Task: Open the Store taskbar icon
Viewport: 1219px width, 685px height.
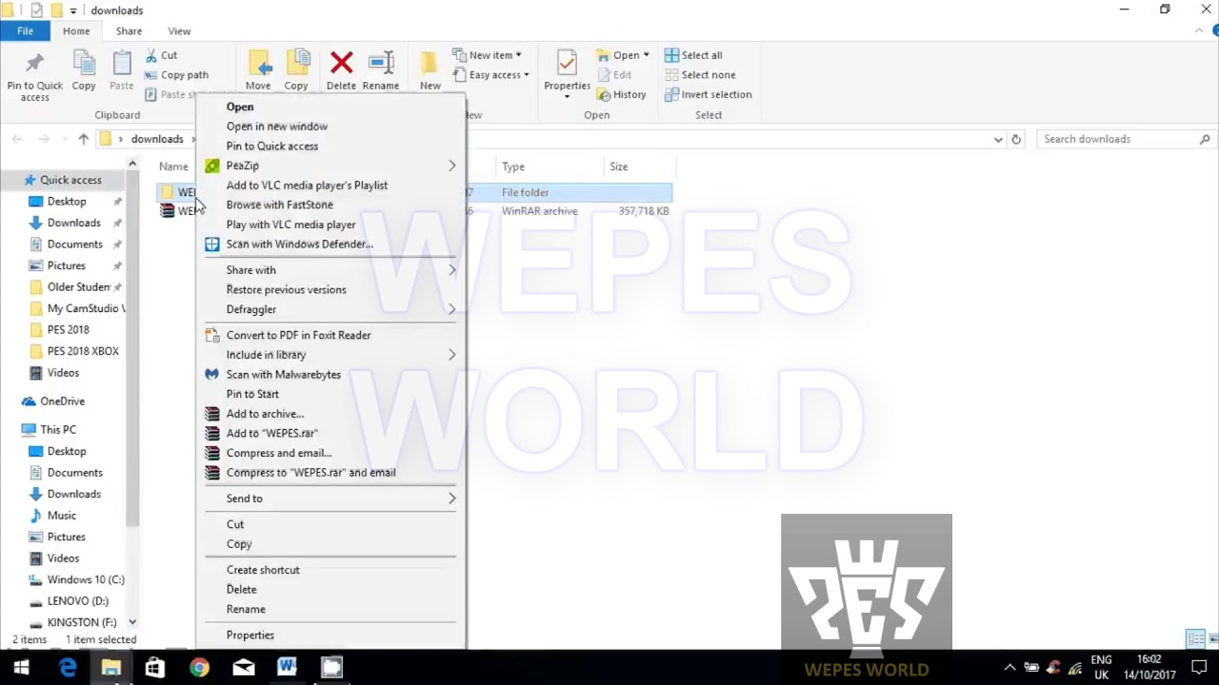Action: (x=154, y=668)
